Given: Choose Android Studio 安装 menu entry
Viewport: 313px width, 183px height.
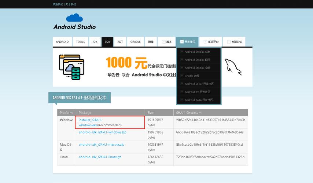Looking at the screenshot, I should 199,52.
